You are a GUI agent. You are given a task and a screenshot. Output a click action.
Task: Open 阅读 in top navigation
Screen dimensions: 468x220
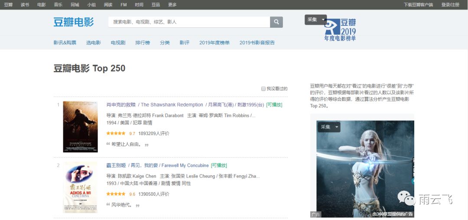pos(108,5)
